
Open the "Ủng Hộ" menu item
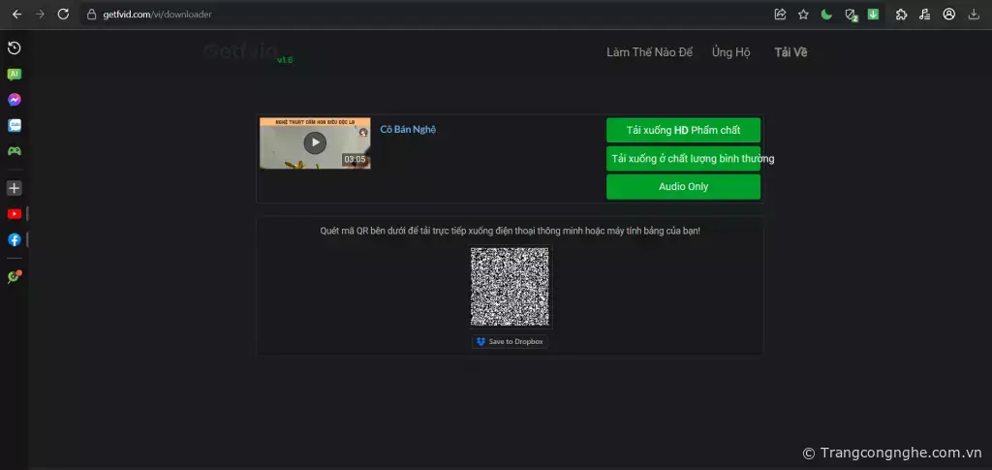click(x=730, y=52)
